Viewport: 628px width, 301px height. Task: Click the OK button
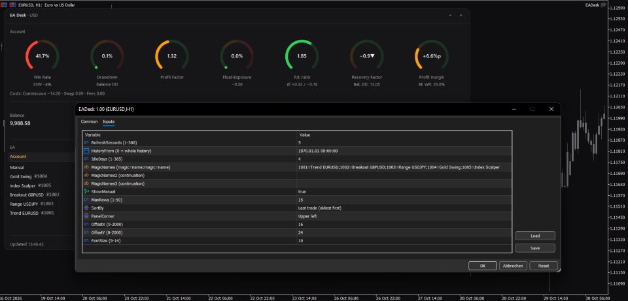(x=483, y=266)
